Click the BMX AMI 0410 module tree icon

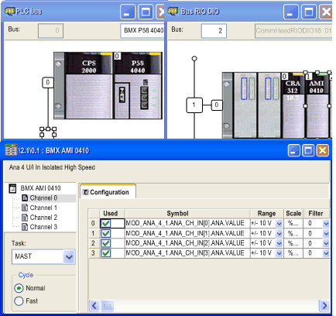point(12,188)
